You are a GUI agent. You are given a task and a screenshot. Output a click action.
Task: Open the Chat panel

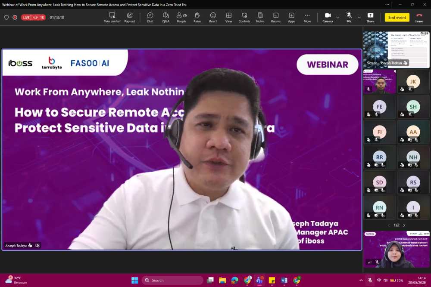[x=150, y=18]
